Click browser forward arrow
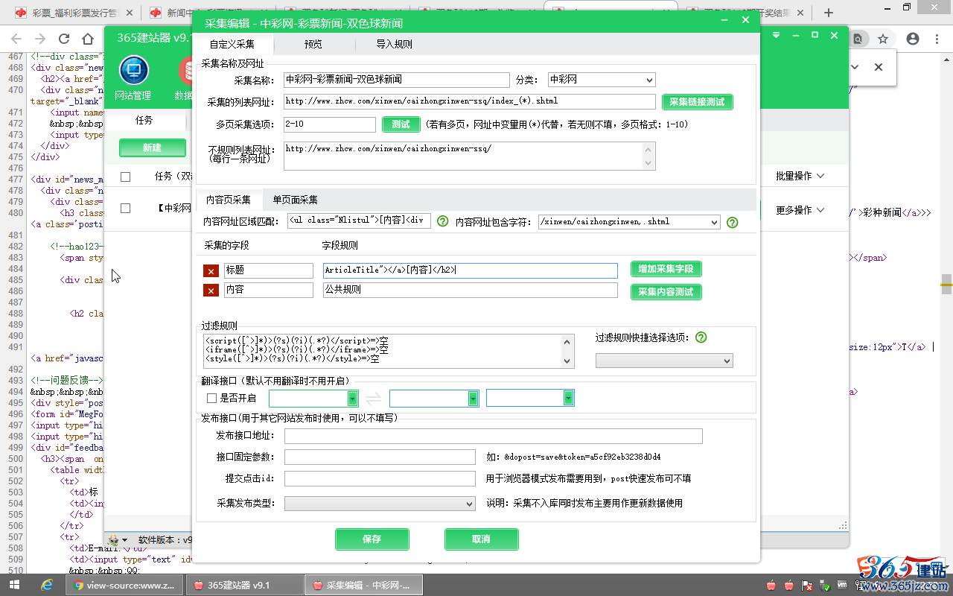 click(x=39, y=39)
